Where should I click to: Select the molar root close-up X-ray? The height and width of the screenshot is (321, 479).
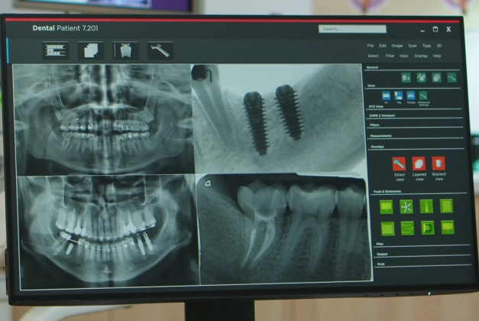284,229
